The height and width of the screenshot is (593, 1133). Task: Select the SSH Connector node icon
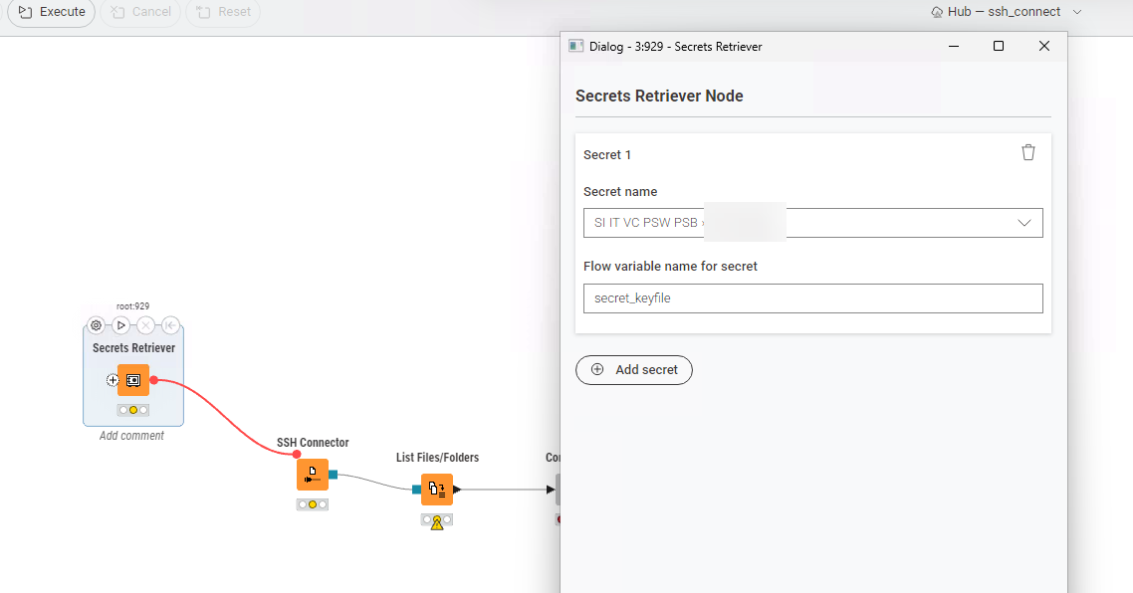(x=313, y=475)
